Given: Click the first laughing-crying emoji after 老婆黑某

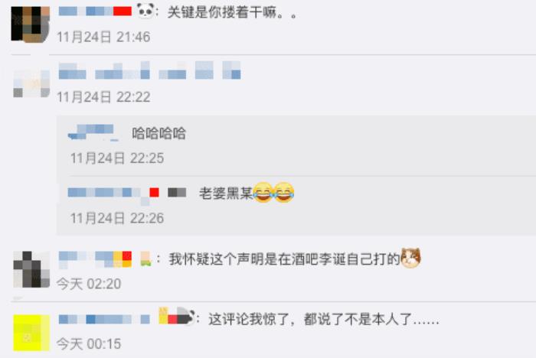Looking at the screenshot, I should tap(263, 192).
